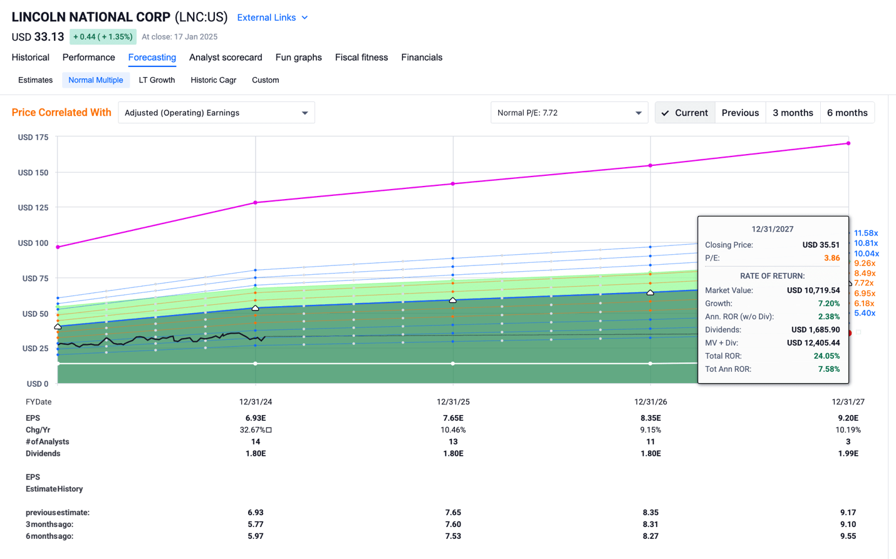Click the orange 7.72x multiple legend label

click(x=863, y=284)
